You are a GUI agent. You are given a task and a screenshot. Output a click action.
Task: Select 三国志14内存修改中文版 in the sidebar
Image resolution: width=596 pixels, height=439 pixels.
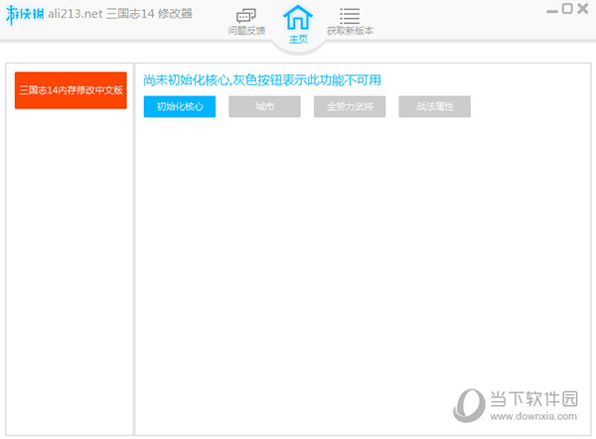[71, 90]
